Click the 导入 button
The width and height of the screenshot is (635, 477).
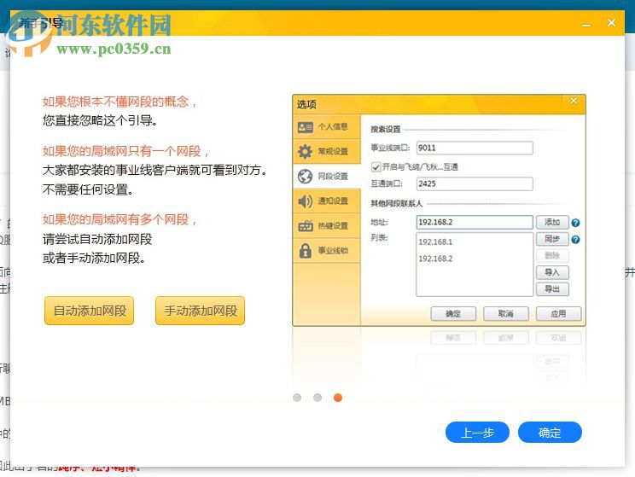[x=552, y=272]
